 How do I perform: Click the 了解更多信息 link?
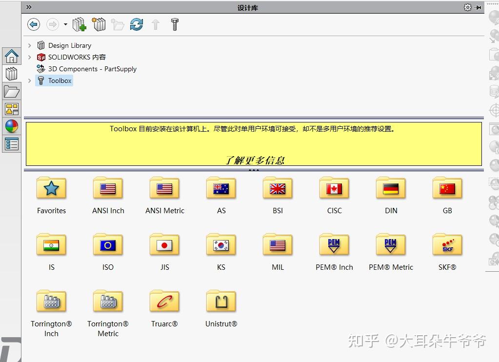pyautogui.click(x=254, y=160)
